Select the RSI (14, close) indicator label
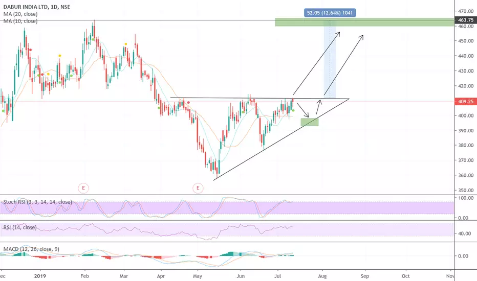Image resolution: width=477 pixels, height=281 pixels. tap(20, 227)
